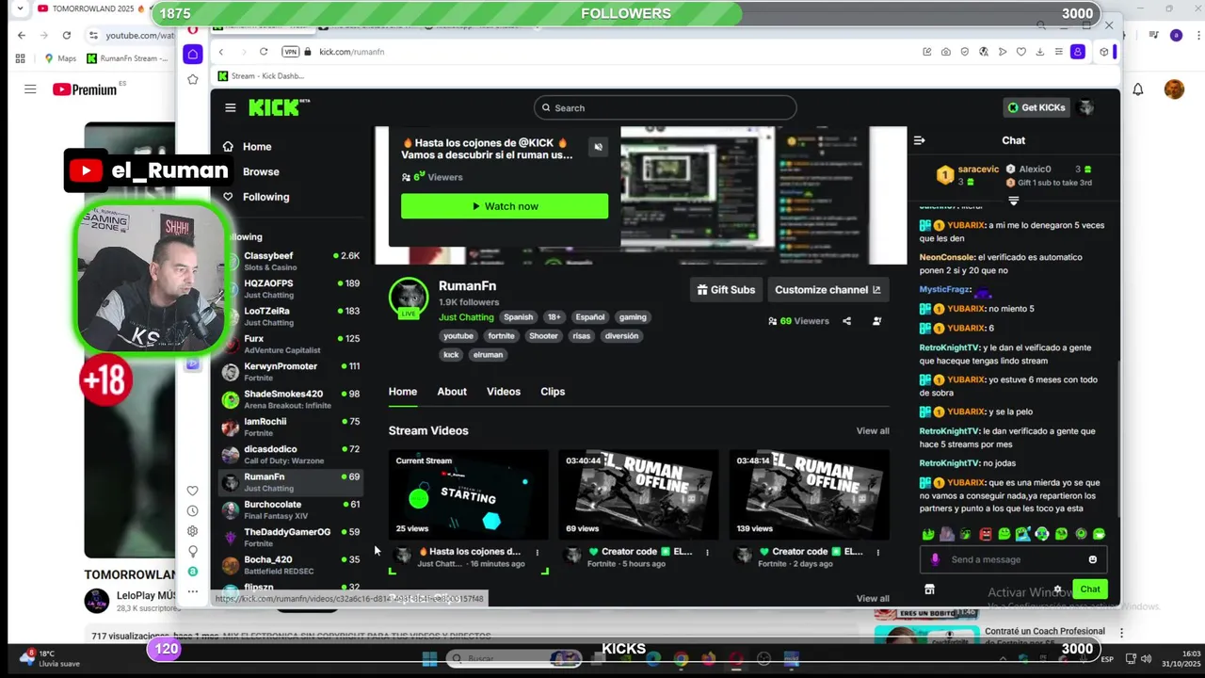Open the Kick profile avatar menu
Screen dimensions: 1205x678
[1086, 107]
